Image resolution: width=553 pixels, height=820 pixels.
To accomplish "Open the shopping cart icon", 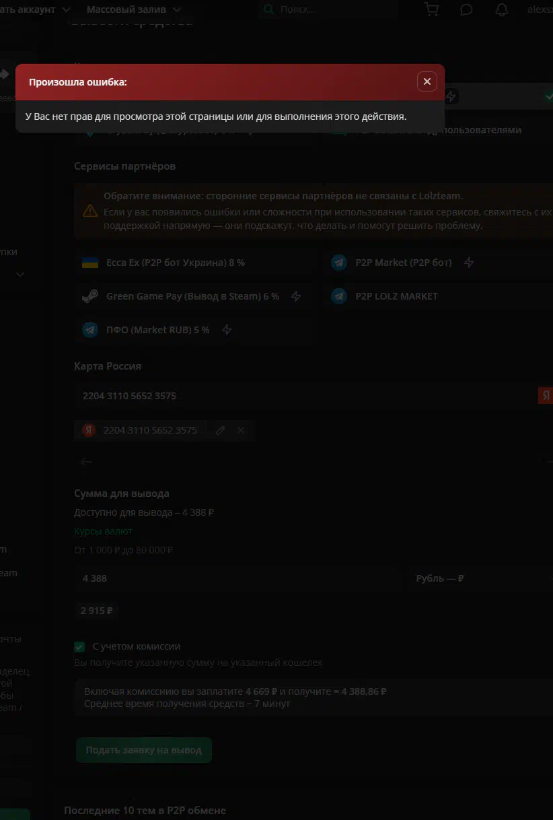I will coord(431,9).
